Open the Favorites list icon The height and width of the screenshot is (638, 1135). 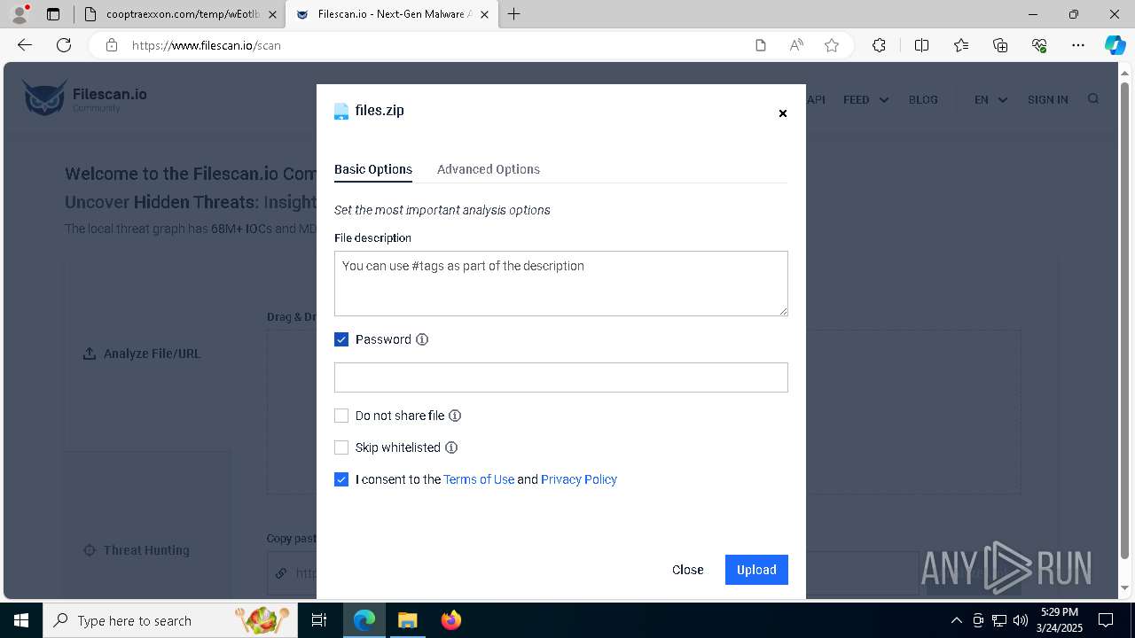pos(961,45)
